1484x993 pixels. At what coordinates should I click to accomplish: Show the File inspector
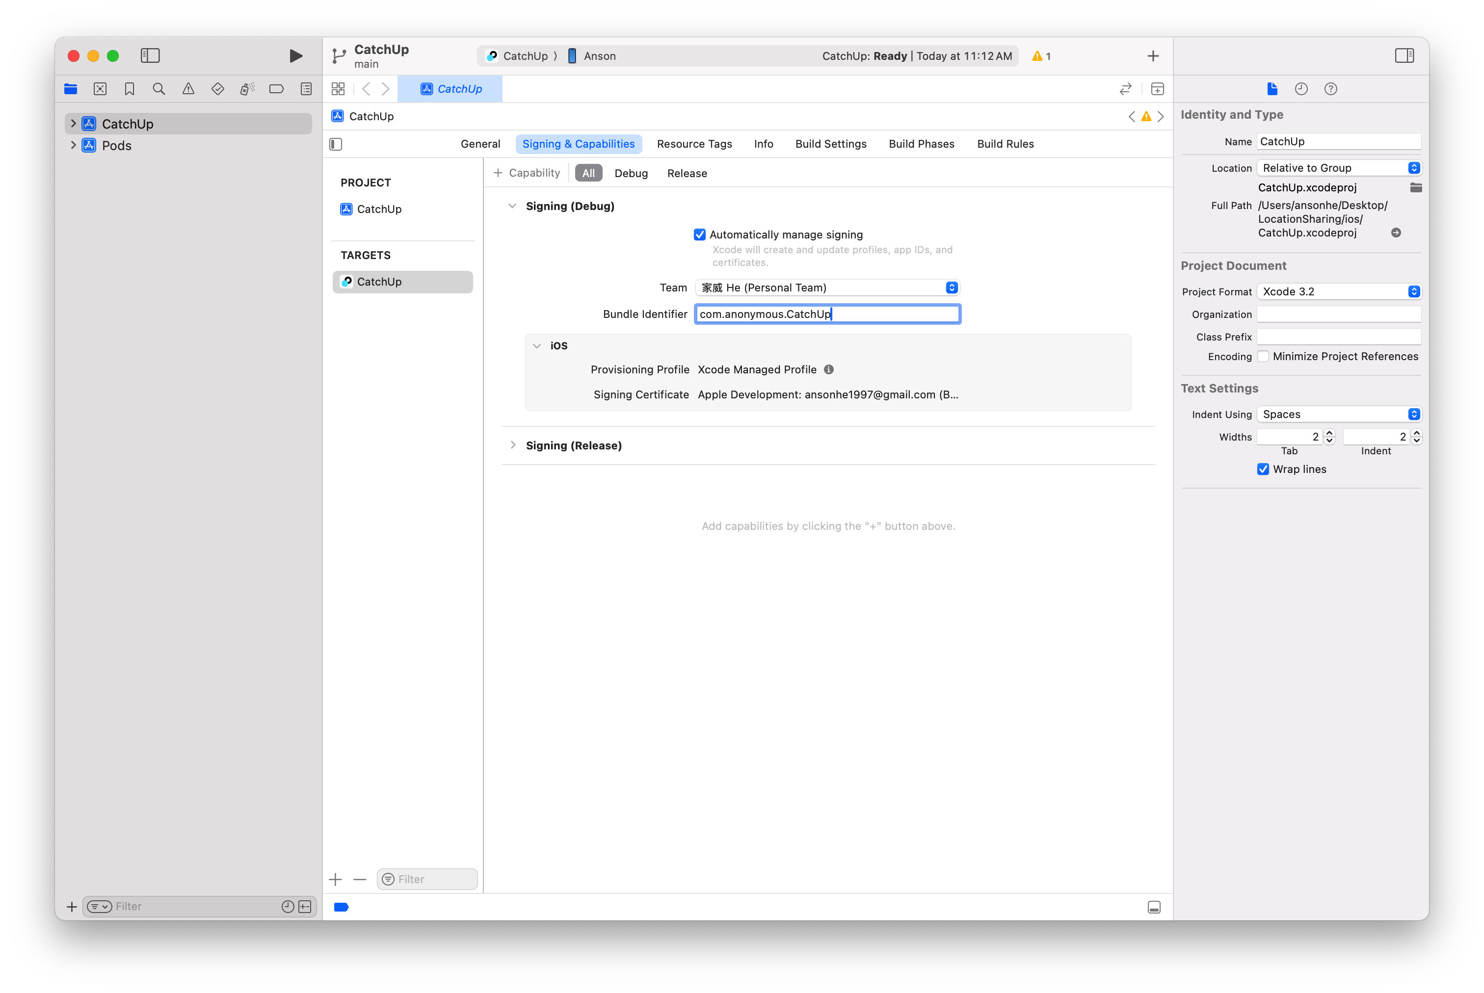[x=1272, y=89]
